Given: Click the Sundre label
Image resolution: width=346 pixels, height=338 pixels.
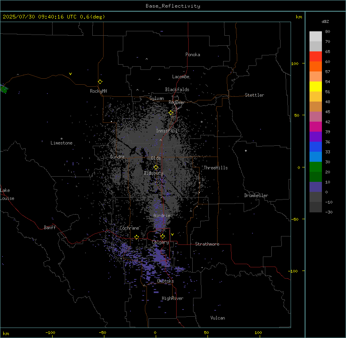Looking at the screenshot, I should pyautogui.click(x=117, y=157).
